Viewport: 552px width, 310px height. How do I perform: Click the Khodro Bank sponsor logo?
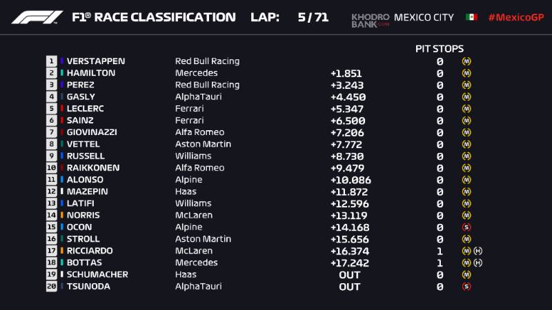[x=371, y=21]
